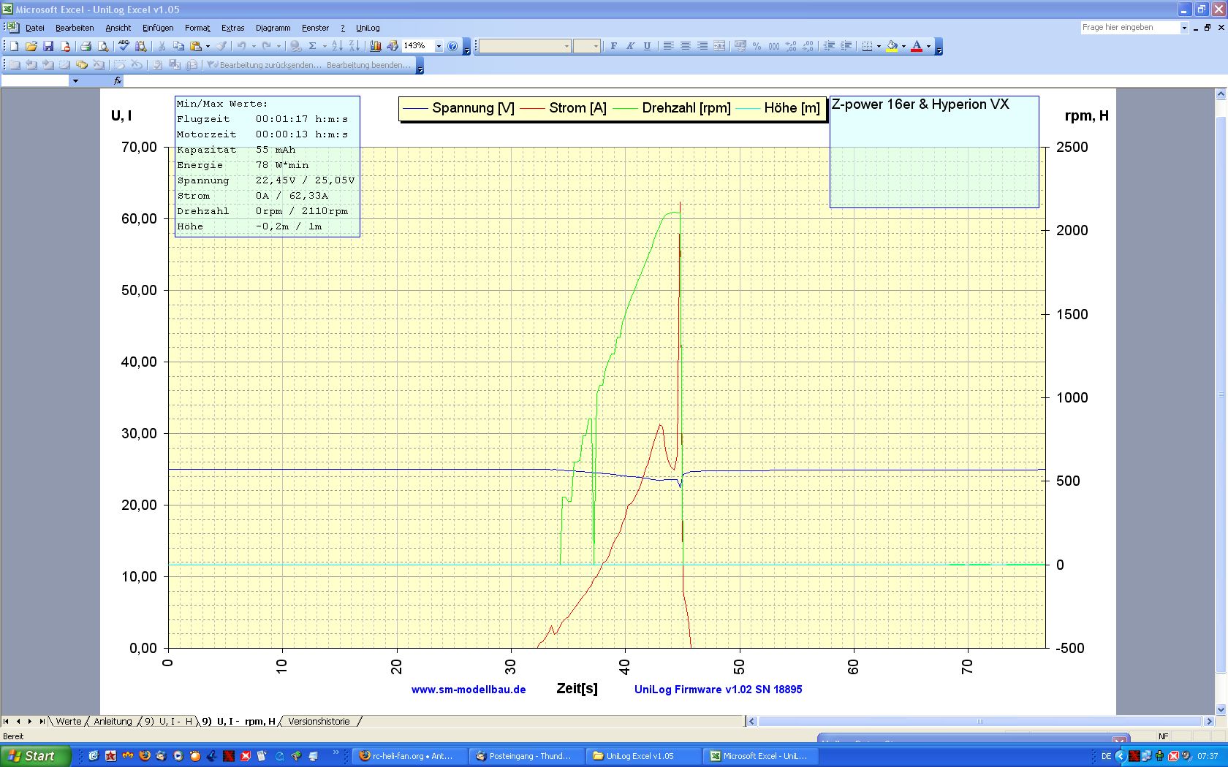The image size is (1228, 767).
Task: Switch to Posteingang Thunderbird taskbar window
Action: click(x=526, y=756)
